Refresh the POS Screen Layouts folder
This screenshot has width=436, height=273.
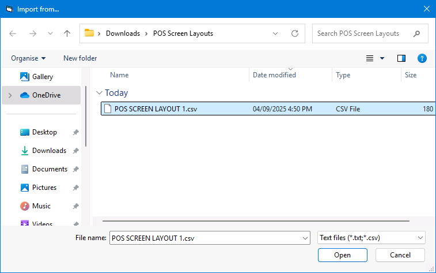[x=295, y=33]
